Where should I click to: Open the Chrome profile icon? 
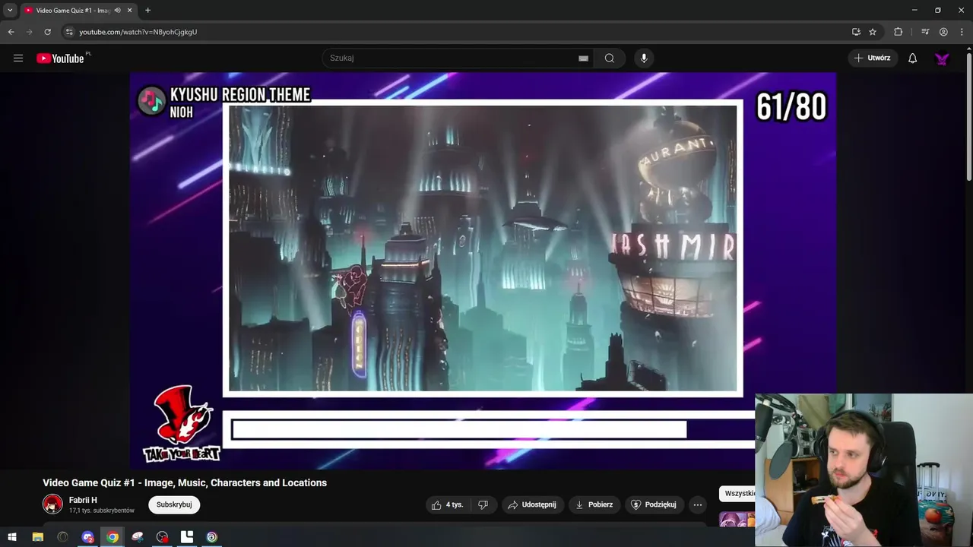(943, 32)
